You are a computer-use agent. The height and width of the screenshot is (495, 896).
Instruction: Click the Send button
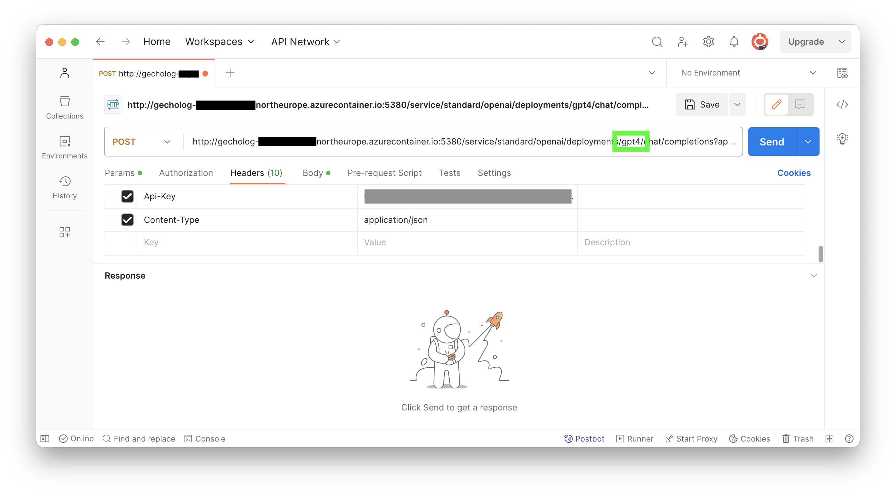[x=772, y=142]
